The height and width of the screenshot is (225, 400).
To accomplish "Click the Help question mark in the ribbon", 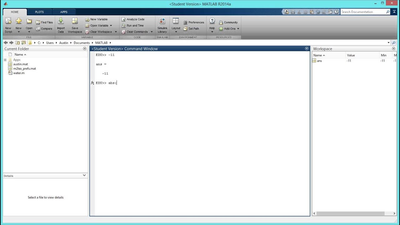I will pyautogui.click(x=212, y=21).
